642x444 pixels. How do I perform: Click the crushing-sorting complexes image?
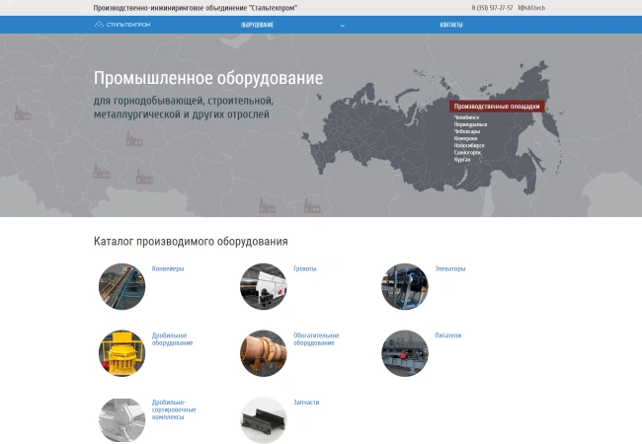tap(121, 419)
